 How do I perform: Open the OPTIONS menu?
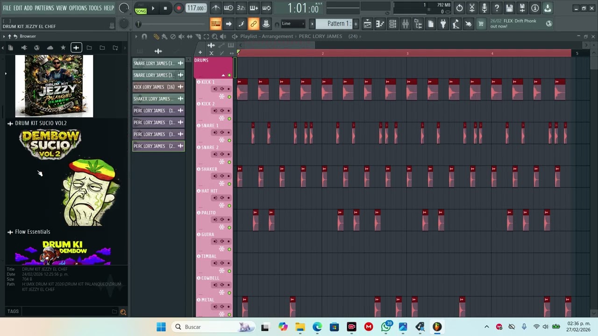point(78,8)
